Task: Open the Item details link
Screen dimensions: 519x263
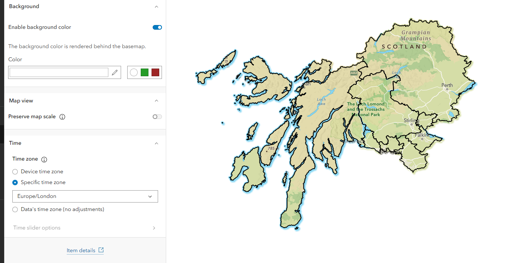Action: click(x=82, y=250)
